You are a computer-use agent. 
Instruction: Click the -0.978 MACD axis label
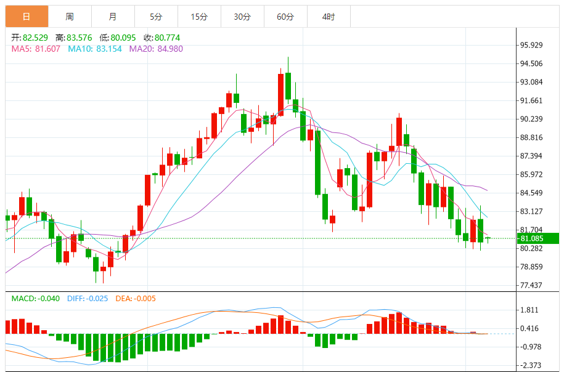pos(531,347)
